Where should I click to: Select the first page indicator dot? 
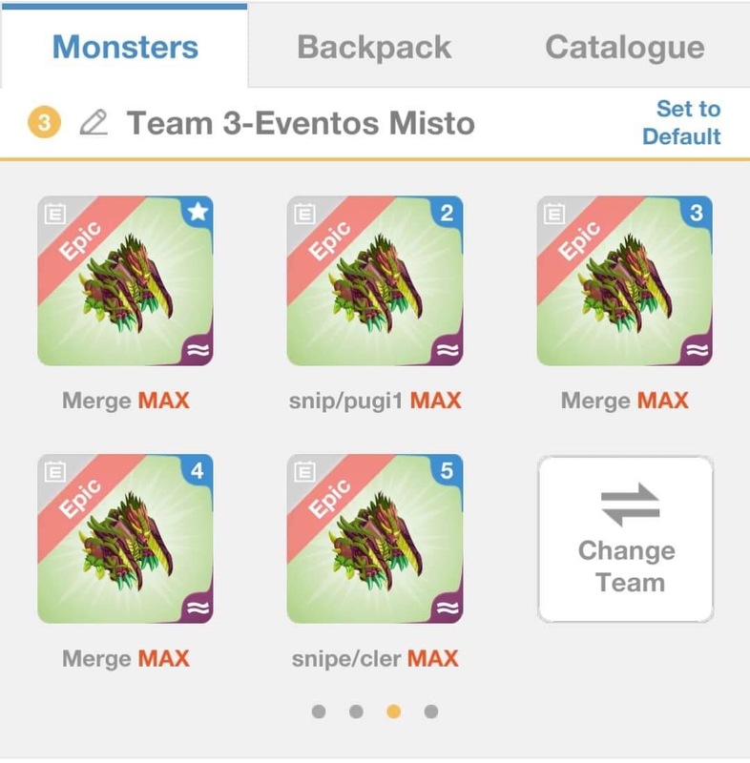click(319, 711)
